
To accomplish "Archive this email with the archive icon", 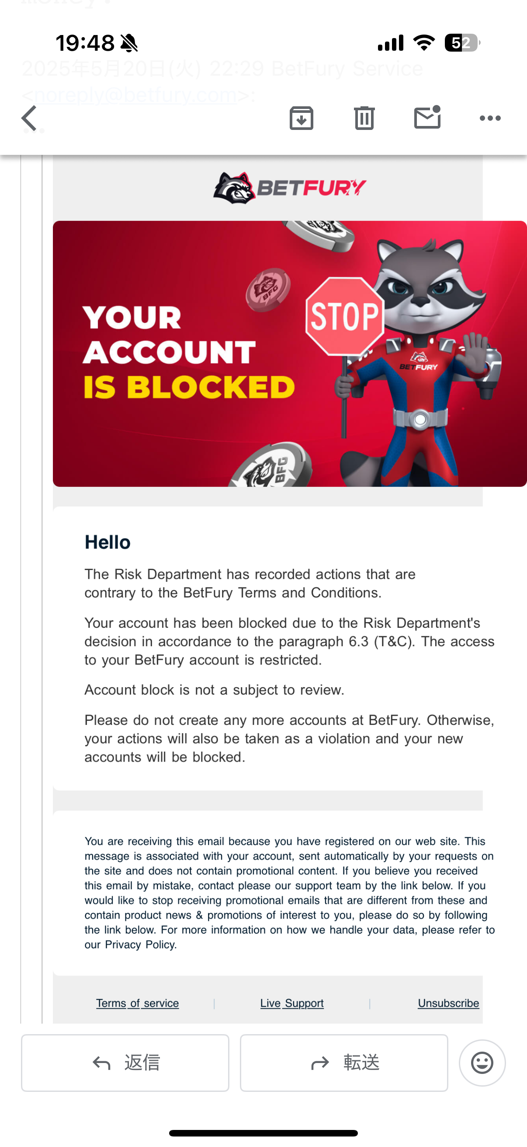I will tap(302, 118).
